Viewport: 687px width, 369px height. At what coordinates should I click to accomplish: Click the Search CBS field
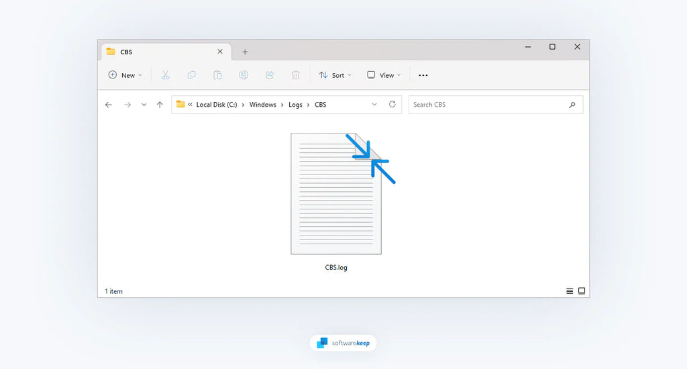tap(488, 105)
